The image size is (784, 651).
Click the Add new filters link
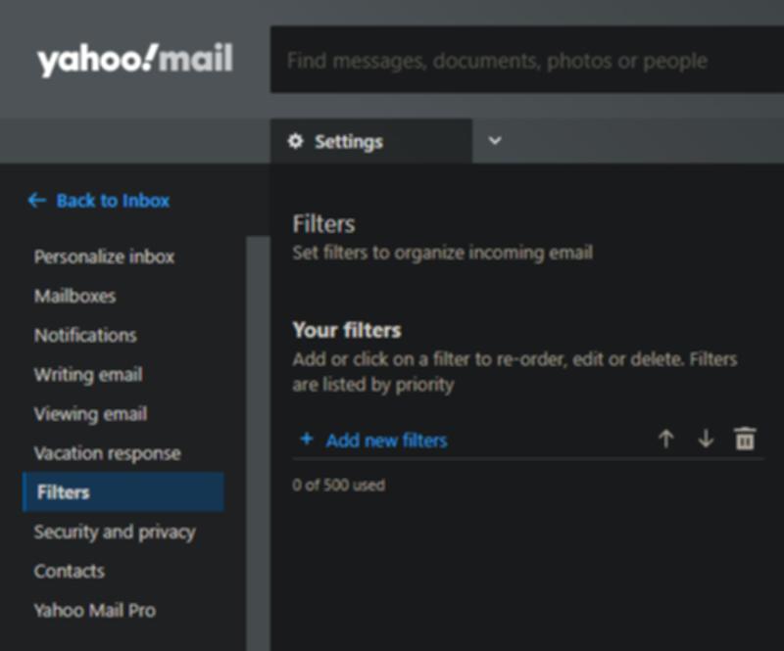386,441
